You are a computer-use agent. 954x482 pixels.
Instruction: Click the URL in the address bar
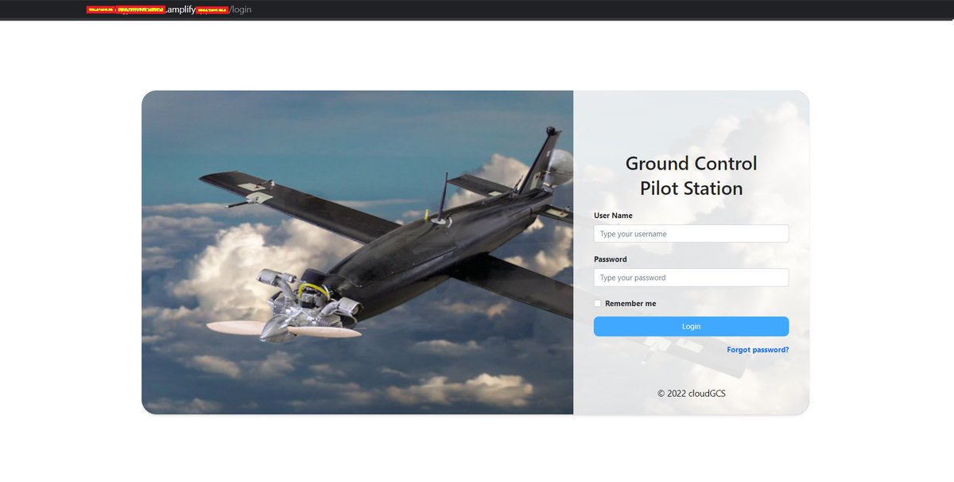[169, 10]
